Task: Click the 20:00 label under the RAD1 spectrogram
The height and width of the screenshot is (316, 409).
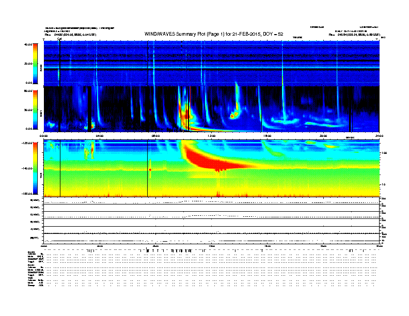Action: [323, 136]
